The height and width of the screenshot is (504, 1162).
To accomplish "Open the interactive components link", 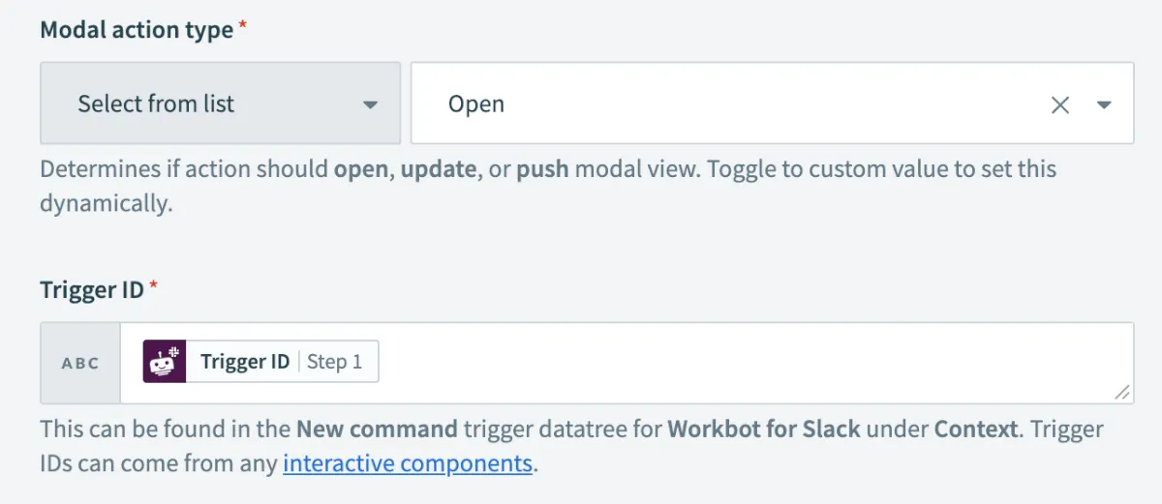I will [408, 463].
